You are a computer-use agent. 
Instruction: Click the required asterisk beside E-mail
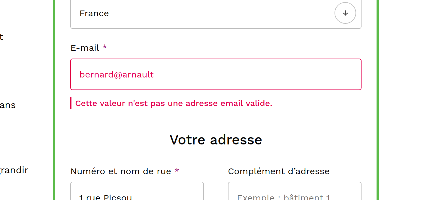click(x=104, y=47)
